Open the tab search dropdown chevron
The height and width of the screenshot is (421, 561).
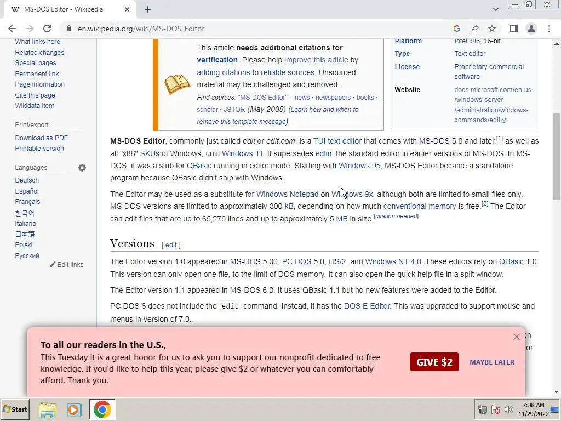(495, 9)
